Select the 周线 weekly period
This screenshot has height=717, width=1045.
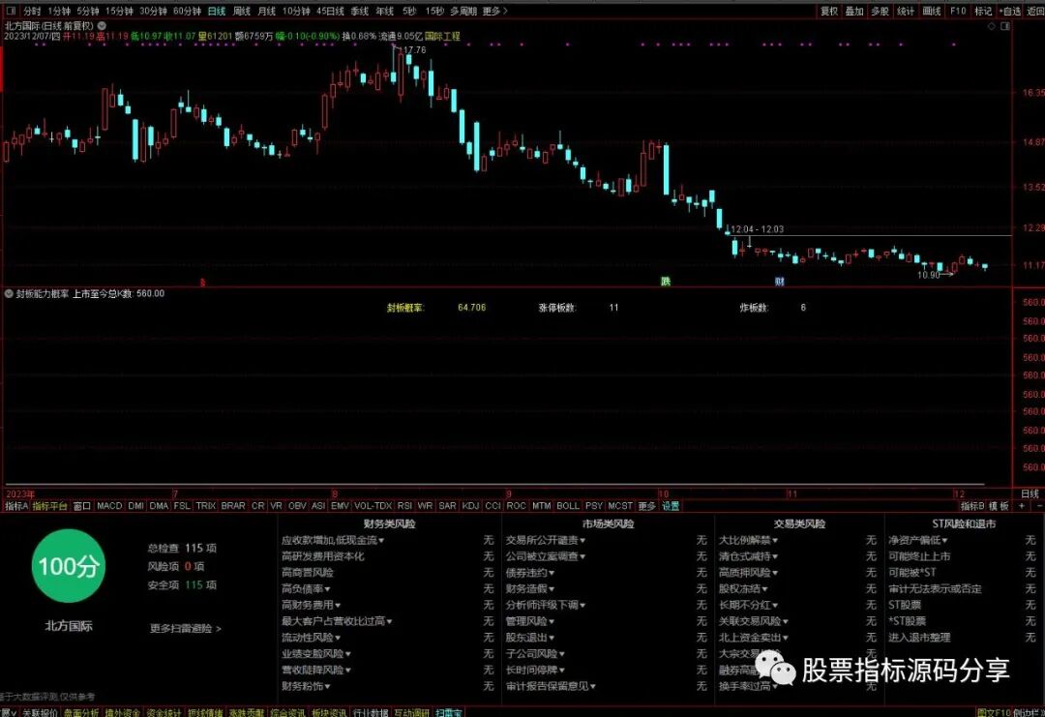[x=241, y=12]
